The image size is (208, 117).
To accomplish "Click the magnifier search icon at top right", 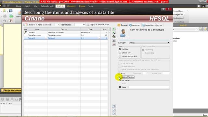I will (199, 6).
